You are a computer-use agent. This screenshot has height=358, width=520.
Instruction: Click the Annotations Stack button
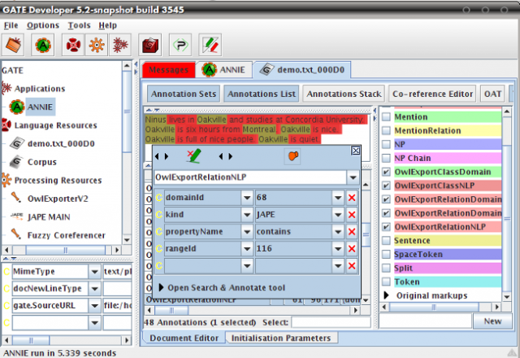pos(344,94)
